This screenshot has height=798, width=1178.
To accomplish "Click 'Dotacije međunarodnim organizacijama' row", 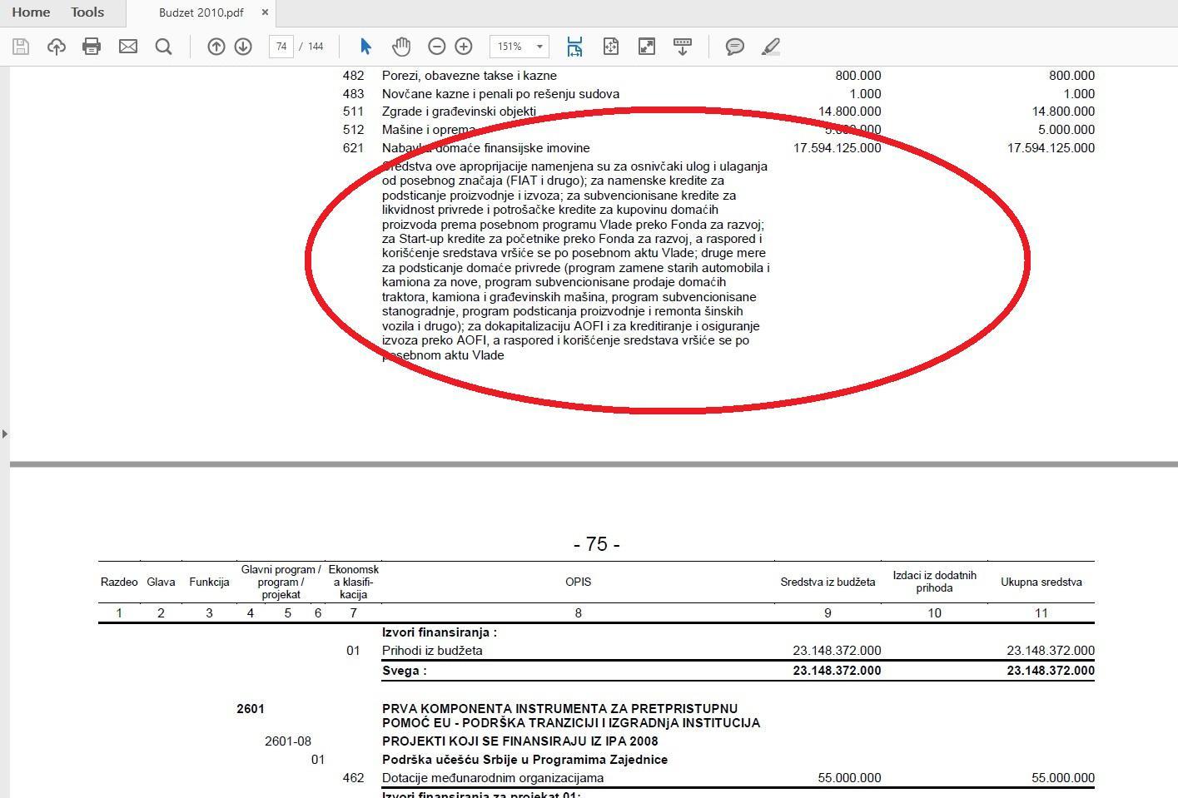I will tap(493, 778).
